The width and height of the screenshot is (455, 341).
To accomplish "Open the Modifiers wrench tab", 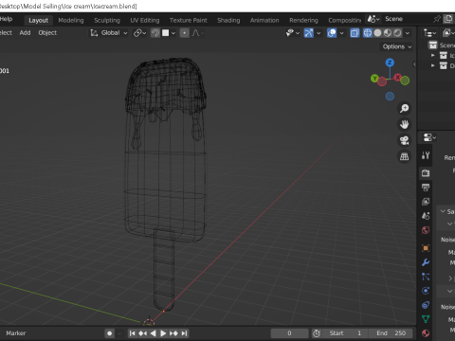I will click(x=426, y=262).
